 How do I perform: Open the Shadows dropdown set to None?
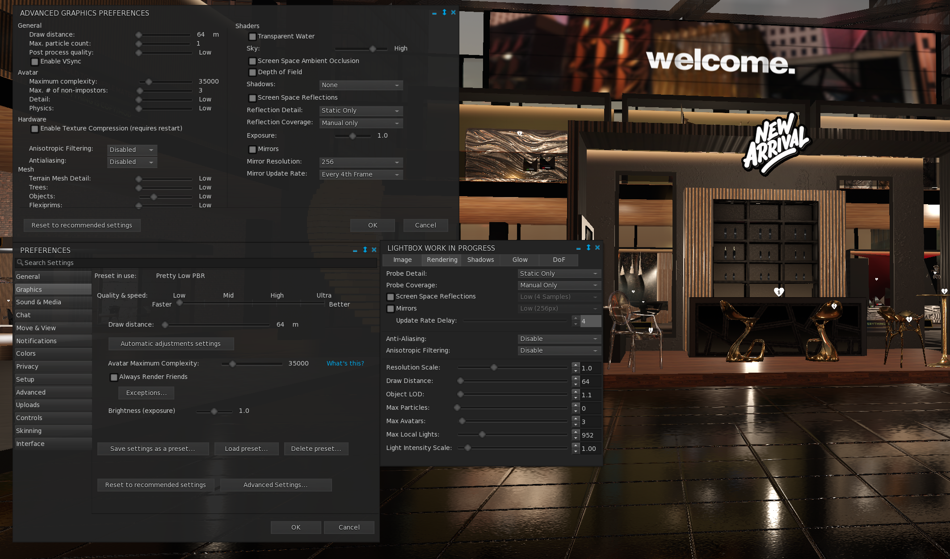coord(361,85)
